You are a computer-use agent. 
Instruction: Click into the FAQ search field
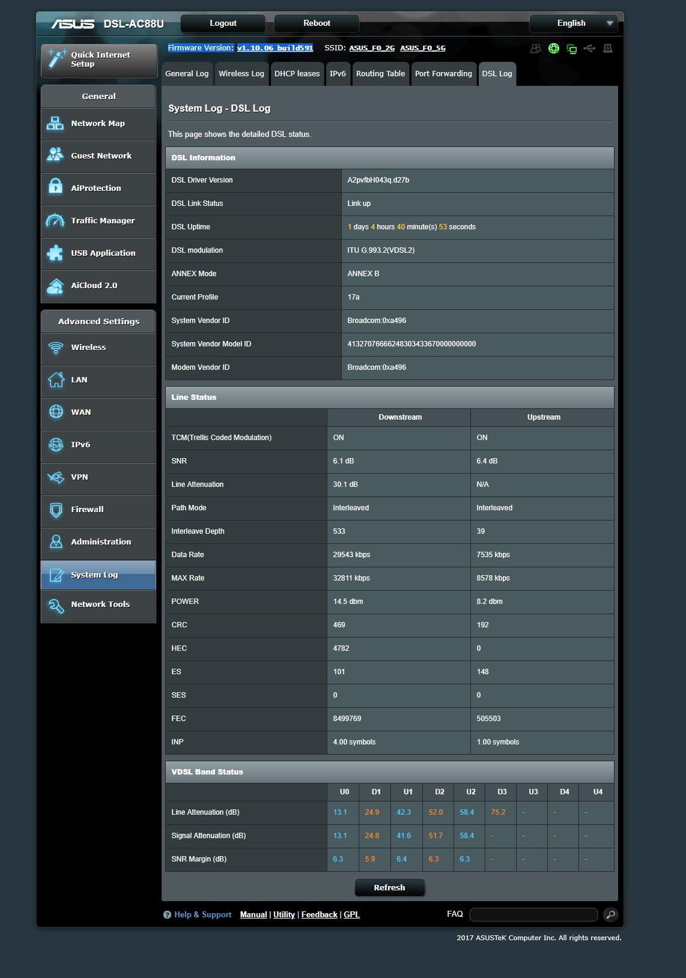(533, 914)
